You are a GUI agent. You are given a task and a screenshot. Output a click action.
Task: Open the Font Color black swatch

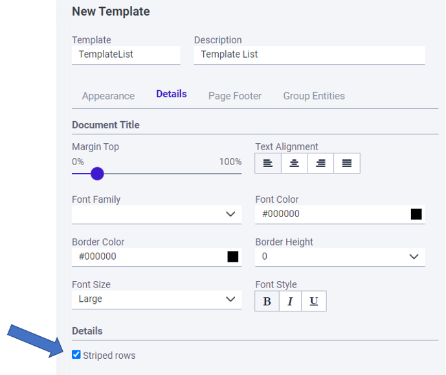point(416,214)
